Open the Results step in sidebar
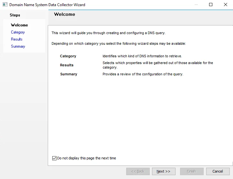Viewport: 233px width, 179px height. 17,39
